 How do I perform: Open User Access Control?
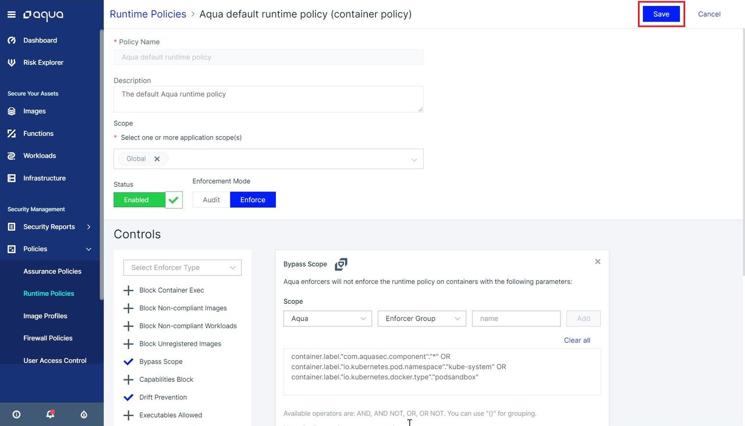pos(55,360)
